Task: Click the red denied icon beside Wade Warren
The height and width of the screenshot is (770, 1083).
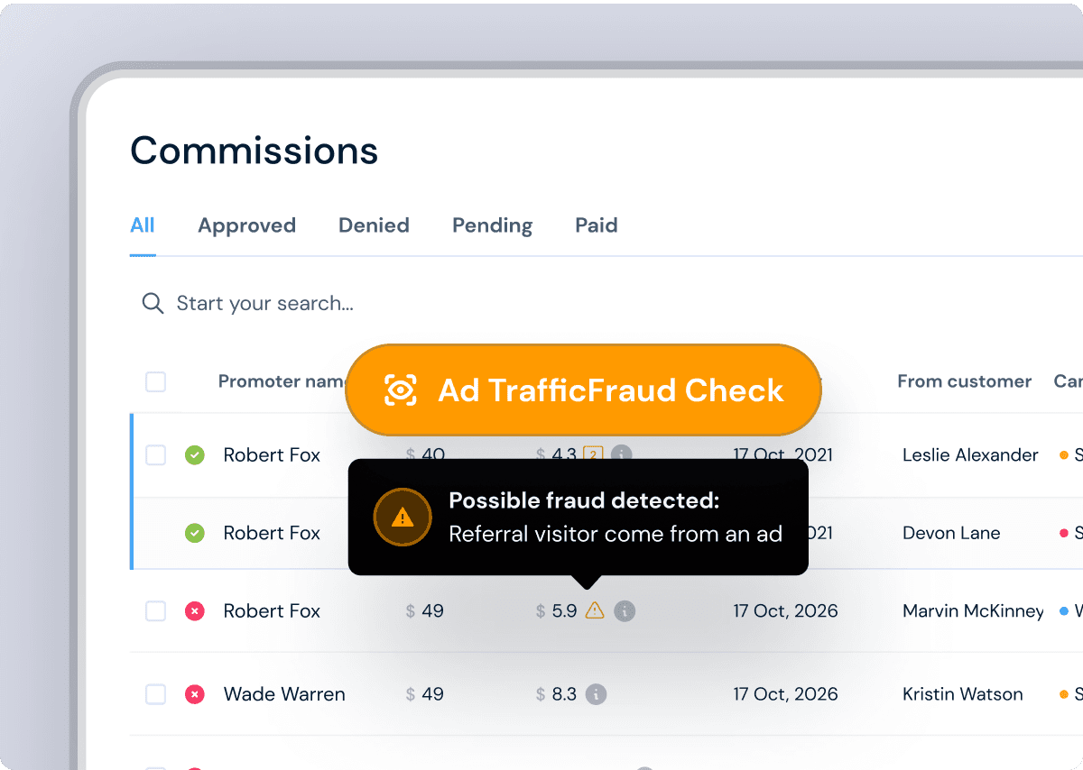Action: (x=194, y=694)
